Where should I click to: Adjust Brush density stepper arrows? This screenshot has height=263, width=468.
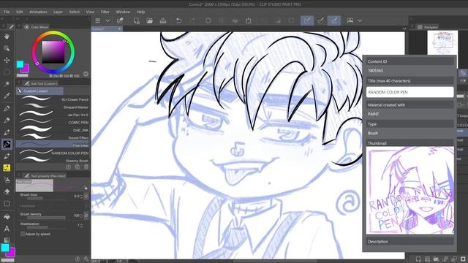tap(81, 216)
